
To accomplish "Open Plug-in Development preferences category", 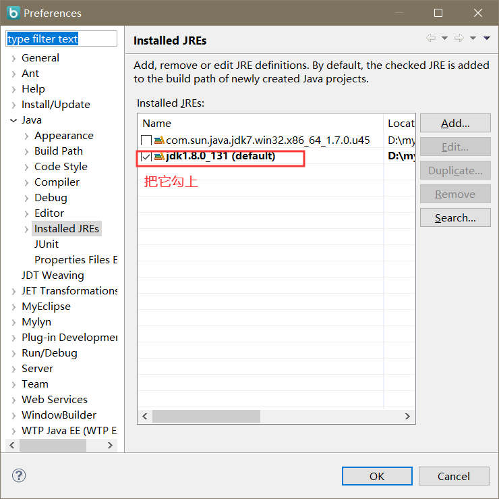I will tap(69, 338).
